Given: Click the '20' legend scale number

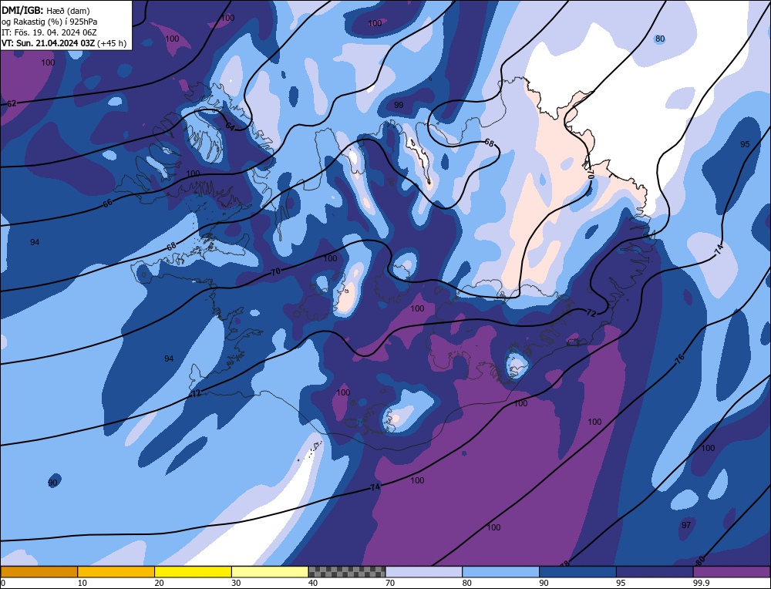Looking at the screenshot, I should point(159,583).
